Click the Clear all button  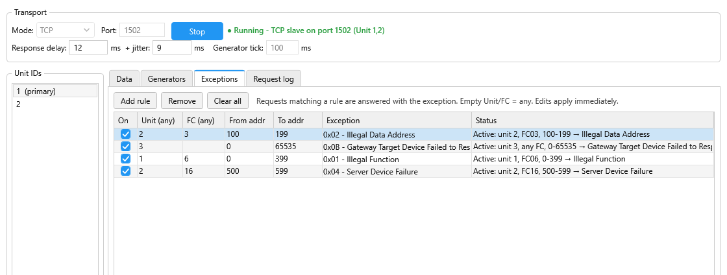228,101
